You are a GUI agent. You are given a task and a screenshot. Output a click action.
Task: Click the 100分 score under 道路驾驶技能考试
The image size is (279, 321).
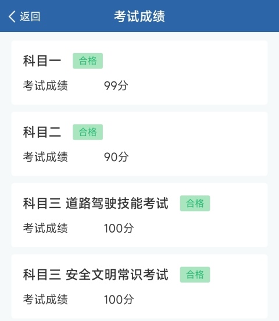point(119,228)
